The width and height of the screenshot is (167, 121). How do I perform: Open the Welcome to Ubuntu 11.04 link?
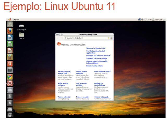pos(96,48)
